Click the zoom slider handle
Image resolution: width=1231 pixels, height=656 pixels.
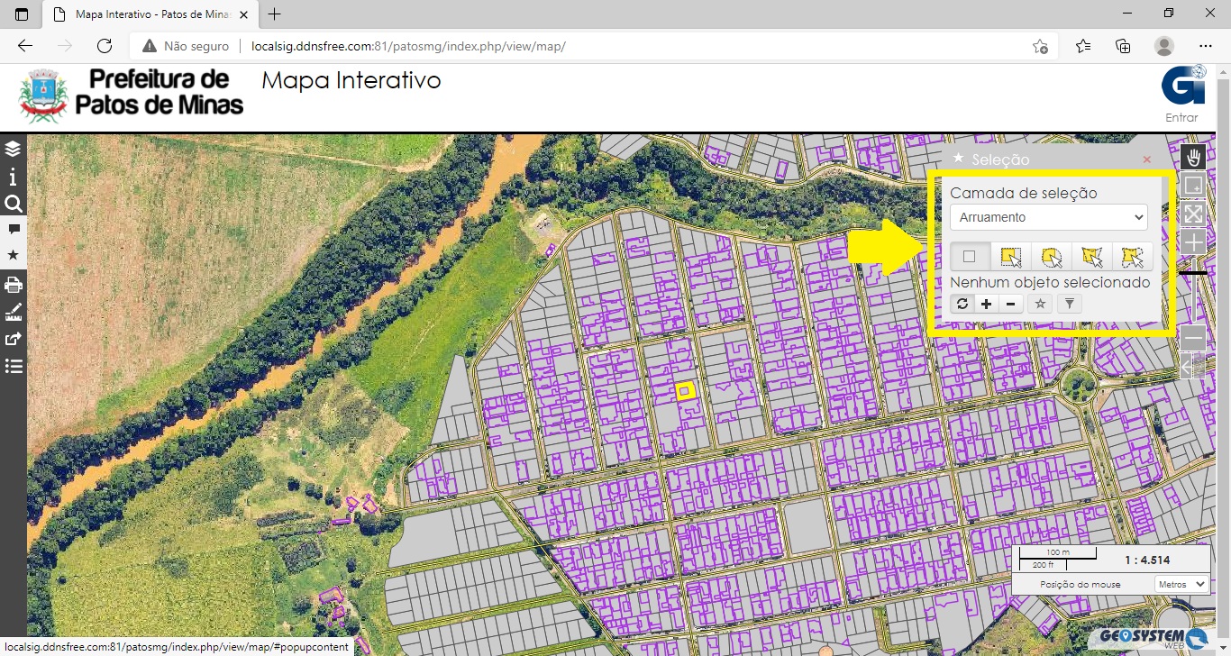[x=1193, y=272]
